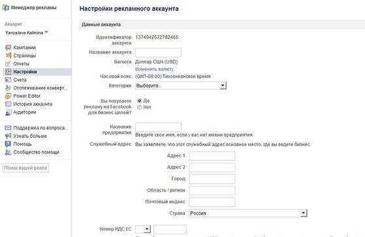The height and width of the screenshot is (237, 365).
Task: Open the Номер НДС ЕС country code dropdown
Action: tap(143, 229)
